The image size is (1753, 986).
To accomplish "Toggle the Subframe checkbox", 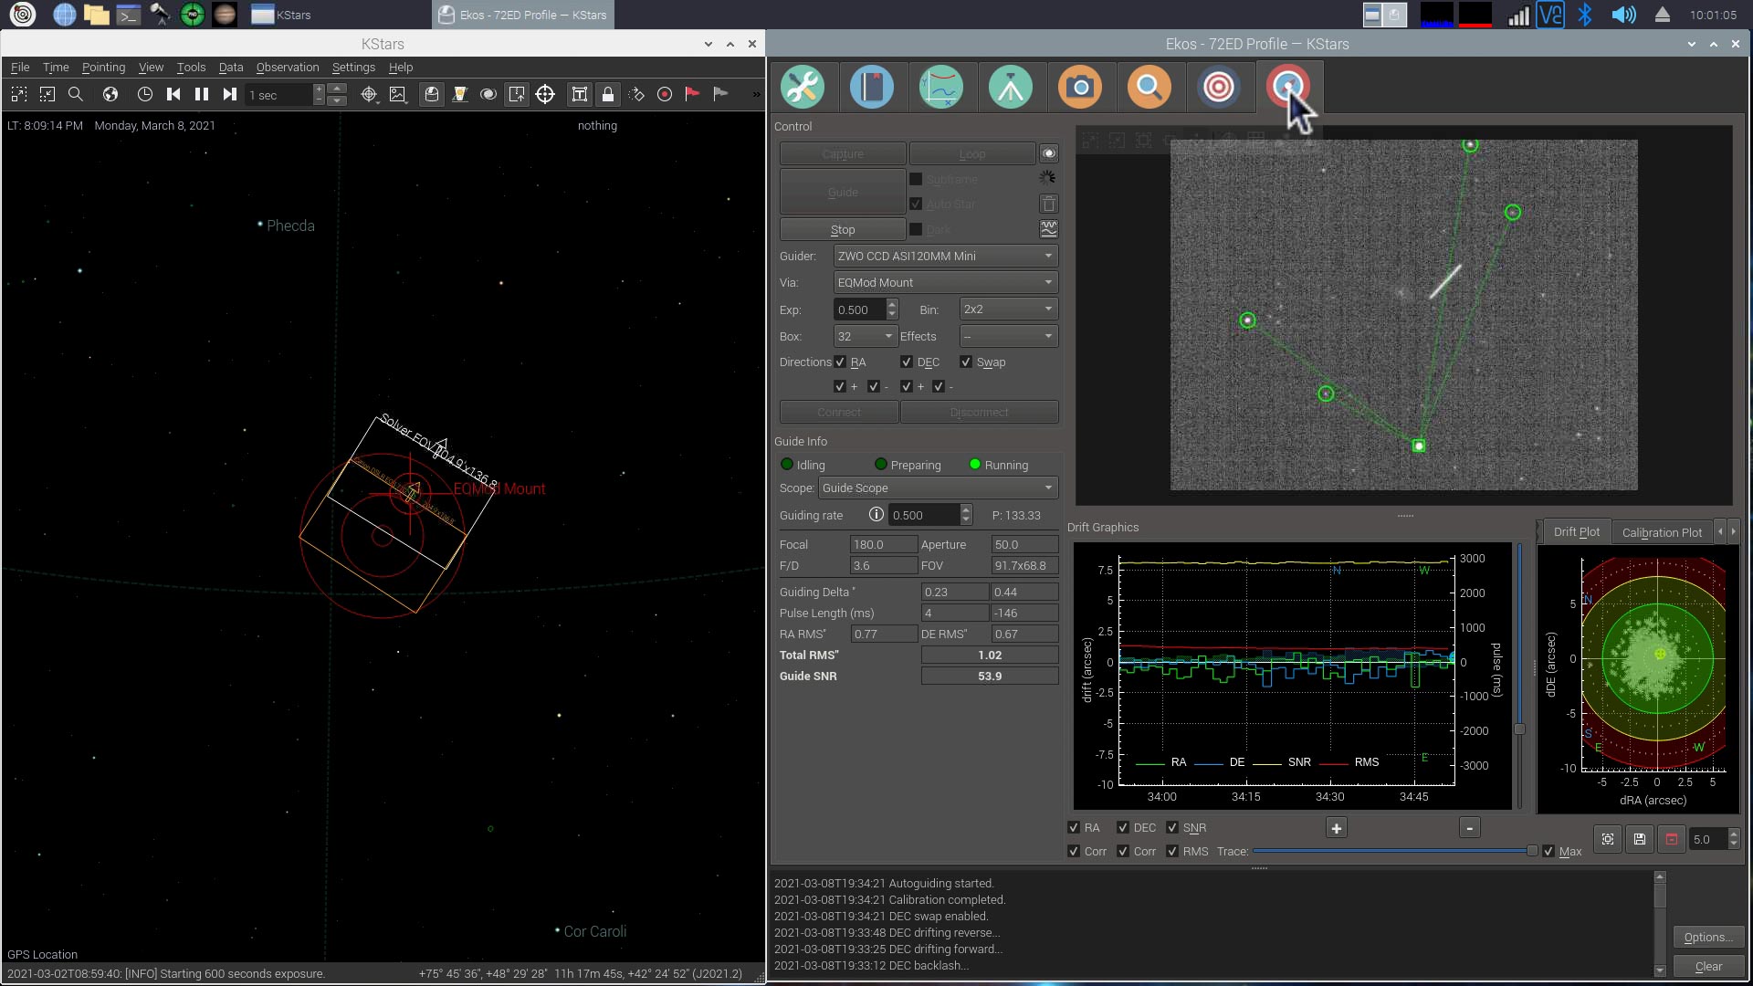I will 916,179.
